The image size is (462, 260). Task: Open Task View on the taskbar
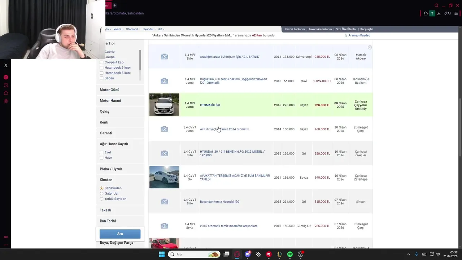(226, 254)
